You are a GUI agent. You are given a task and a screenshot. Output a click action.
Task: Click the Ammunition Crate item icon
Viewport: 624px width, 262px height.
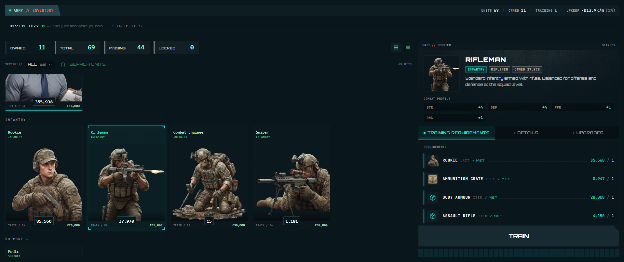pos(433,179)
